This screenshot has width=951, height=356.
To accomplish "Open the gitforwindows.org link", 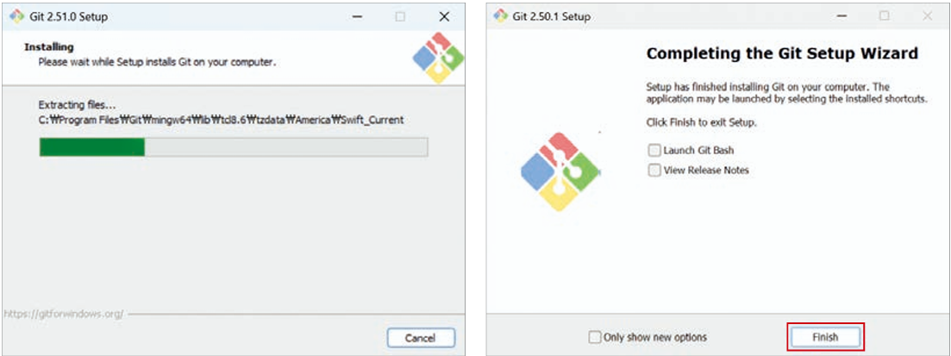I will (64, 313).
